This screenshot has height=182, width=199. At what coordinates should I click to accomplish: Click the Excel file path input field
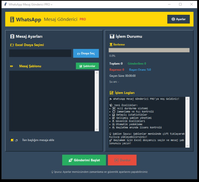click(40, 53)
